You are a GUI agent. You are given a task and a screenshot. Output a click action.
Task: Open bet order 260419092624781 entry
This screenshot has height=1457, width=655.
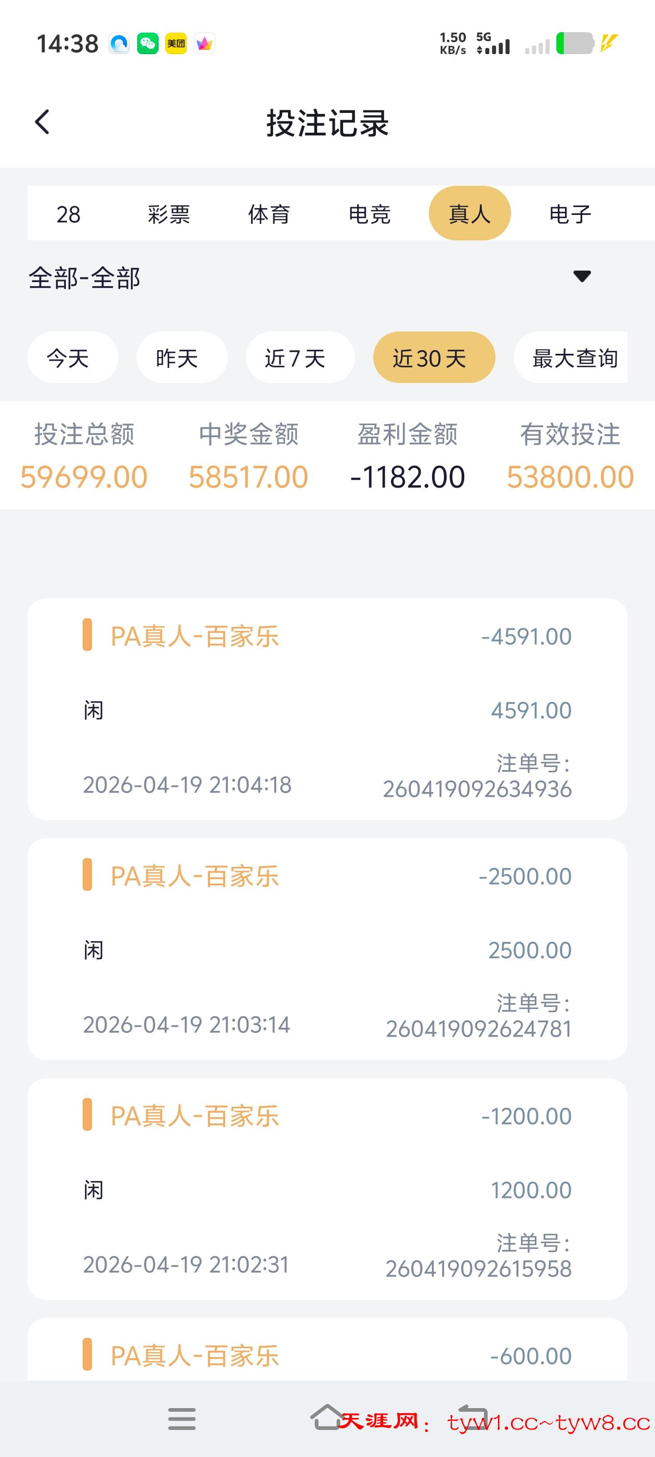pyautogui.click(x=327, y=949)
